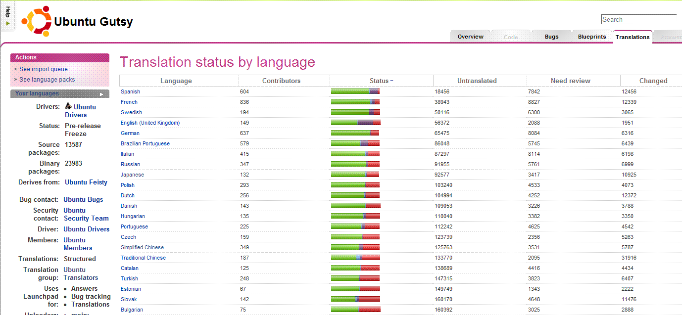682x315 pixels.
Task: Click the sort arrow on the Status column
Action: [x=391, y=81]
